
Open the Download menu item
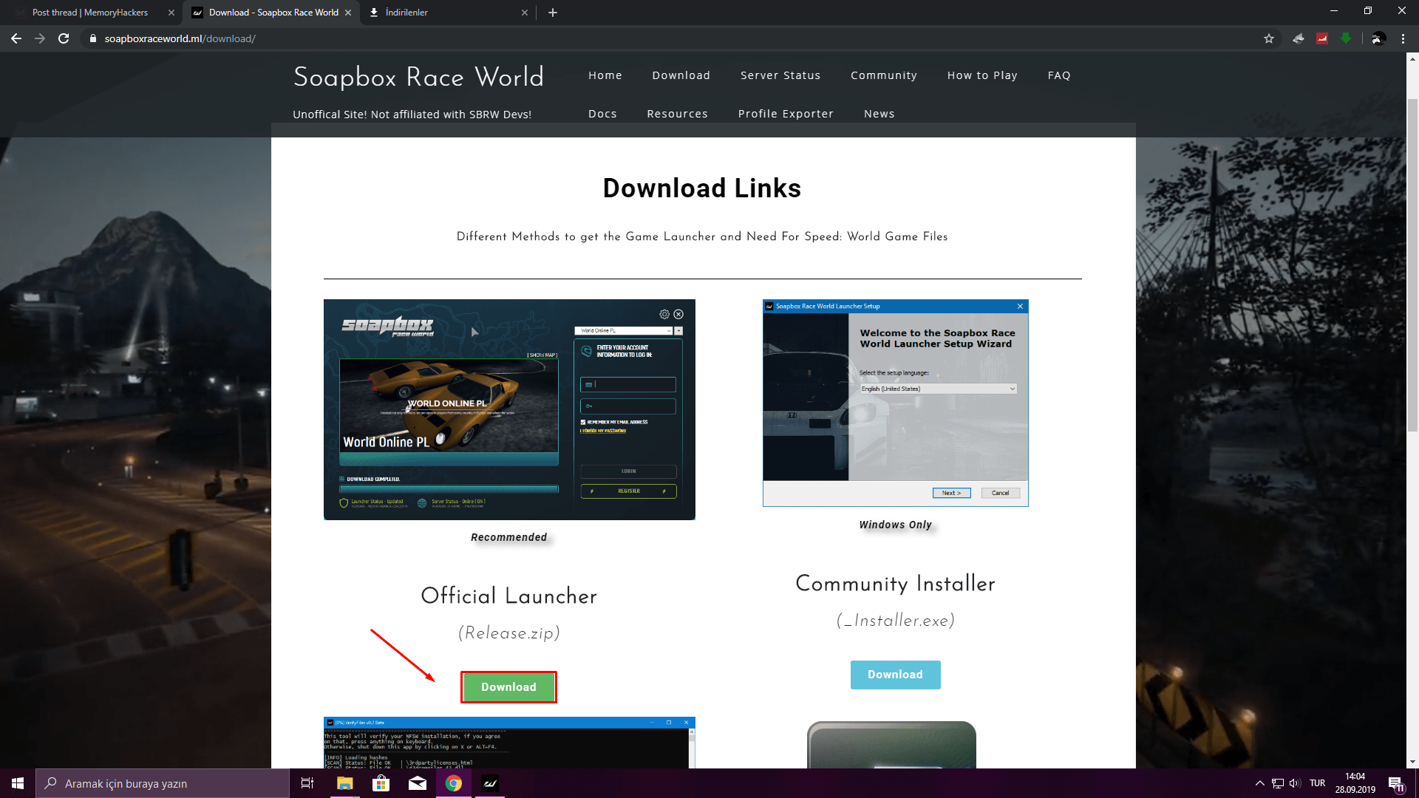(681, 75)
